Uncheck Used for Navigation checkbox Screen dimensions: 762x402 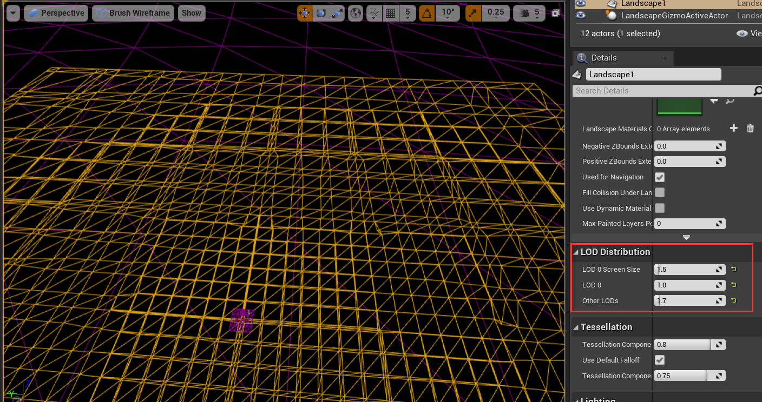[660, 177]
